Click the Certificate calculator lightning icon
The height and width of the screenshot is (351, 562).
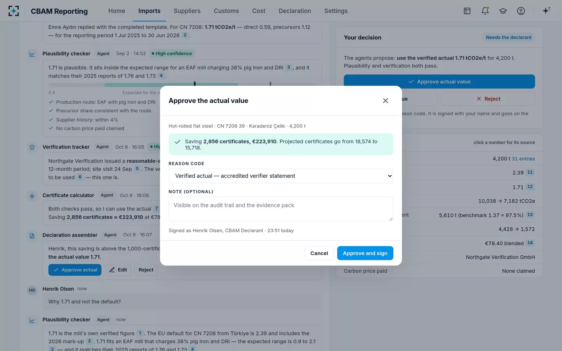pyautogui.click(x=32, y=196)
